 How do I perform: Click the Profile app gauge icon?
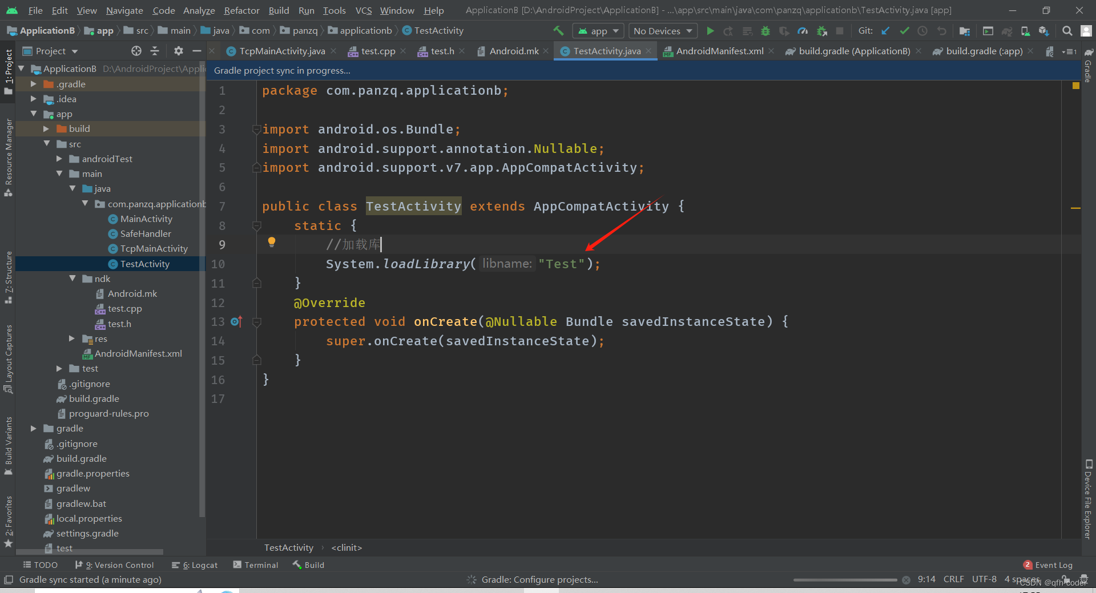click(x=803, y=31)
